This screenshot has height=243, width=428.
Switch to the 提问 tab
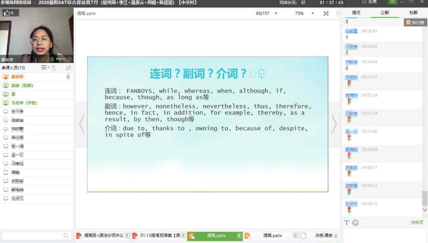[356, 13]
